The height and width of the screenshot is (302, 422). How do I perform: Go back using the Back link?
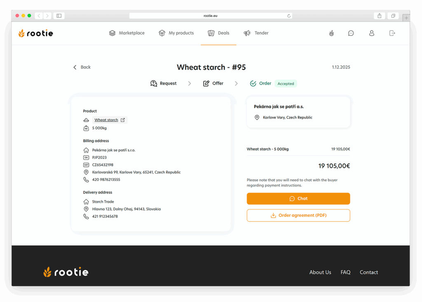coord(82,67)
